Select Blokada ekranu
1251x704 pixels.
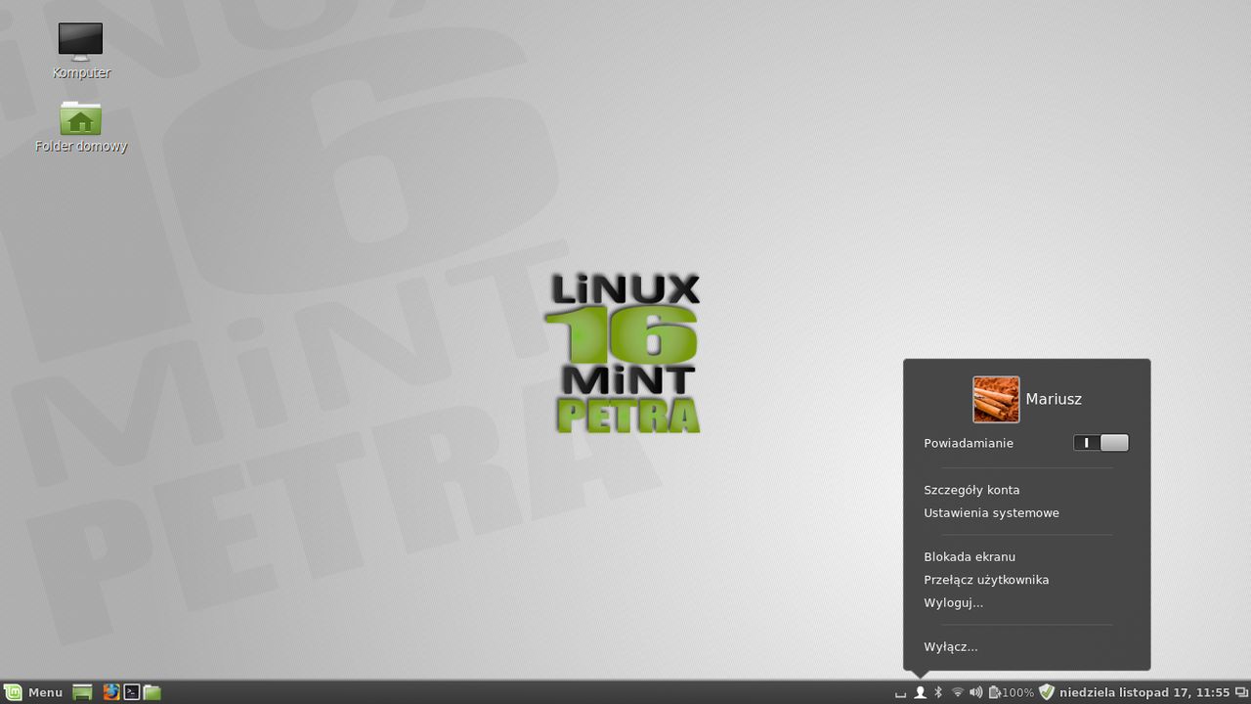coord(970,556)
